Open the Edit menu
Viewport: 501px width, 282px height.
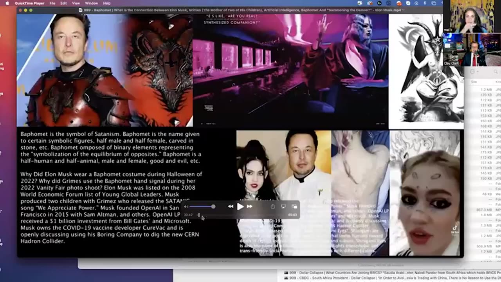[x=63, y=3]
